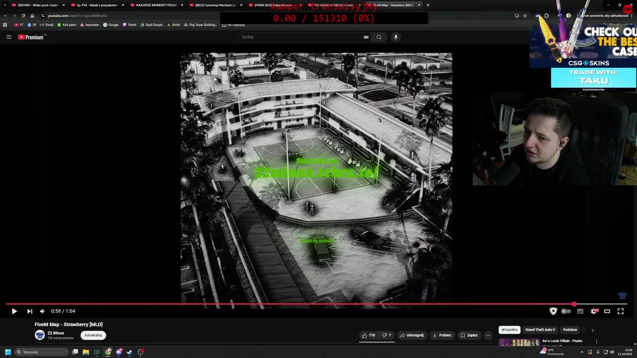Click the Pobierz download button
This screenshot has height=358, width=637.
pos(442,335)
